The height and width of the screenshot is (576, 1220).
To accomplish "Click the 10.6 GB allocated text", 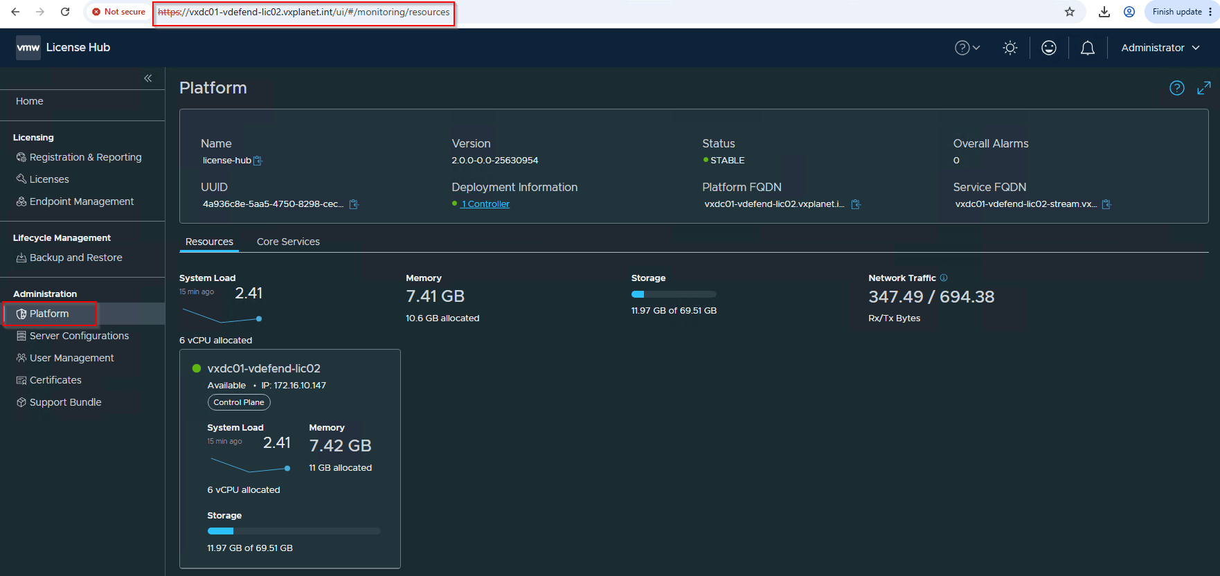I will [442, 318].
